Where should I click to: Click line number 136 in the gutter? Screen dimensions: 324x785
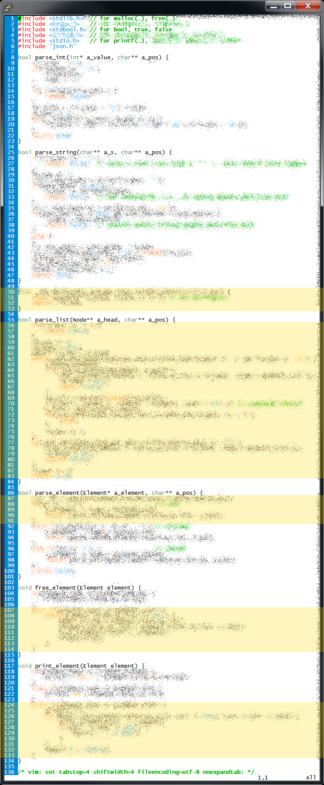[x=9, y=772]
